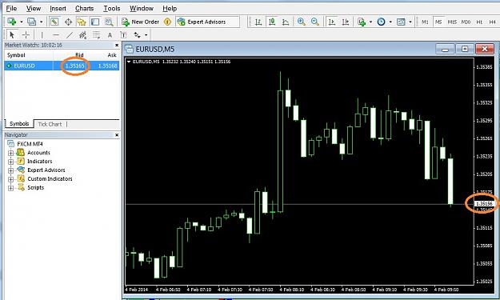The height and width of the screenshot is (300, 500).
Task: Select the Fibonacci Retracement tool
Action: point(96,34)
